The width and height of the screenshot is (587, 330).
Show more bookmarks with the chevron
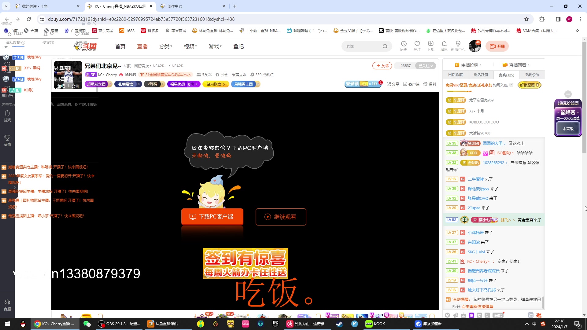(577, 31)
